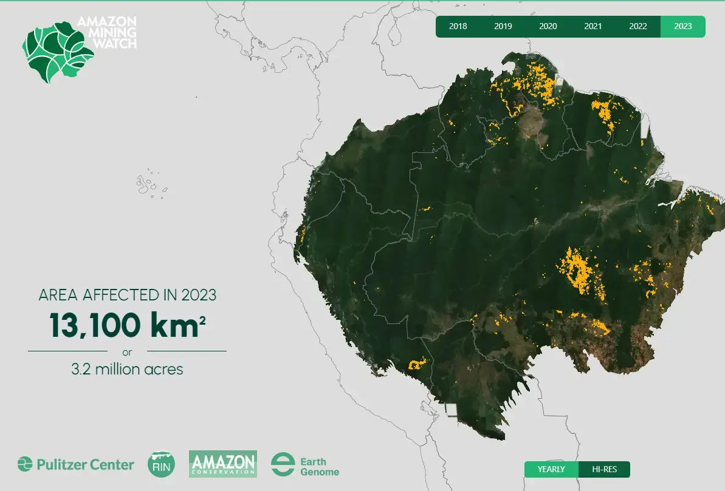Click the Earth Genome 'e' logo icon
Screen dimensions: 725x491
point(283,464)
